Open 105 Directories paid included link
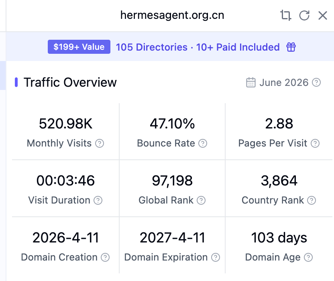Viewport: 334px width, 281px height. tap(198, 47)
